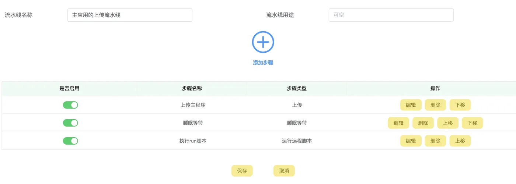Click the 流水线用途 text field
The width and height of the screenshot is (516, 184).
coord(391,15)
